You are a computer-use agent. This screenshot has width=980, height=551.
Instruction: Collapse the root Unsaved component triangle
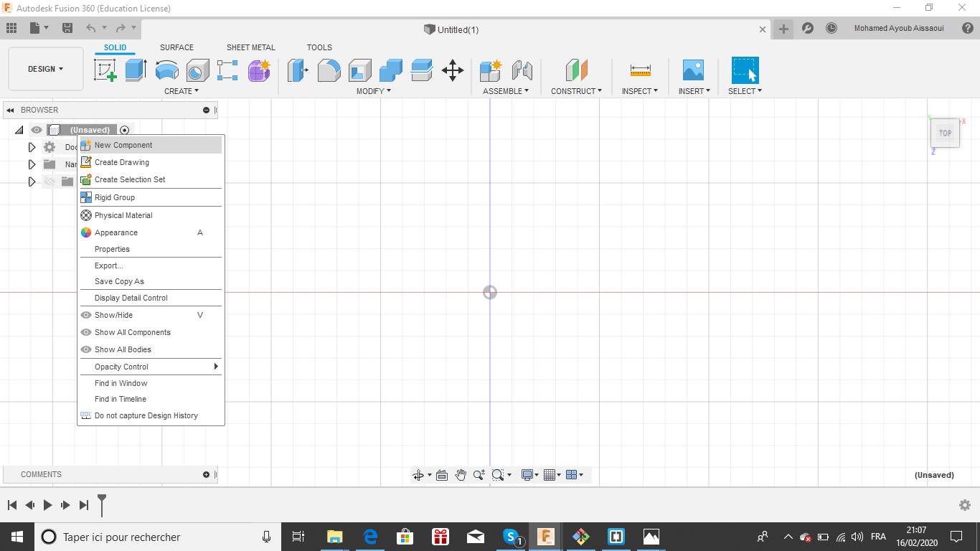19,130
